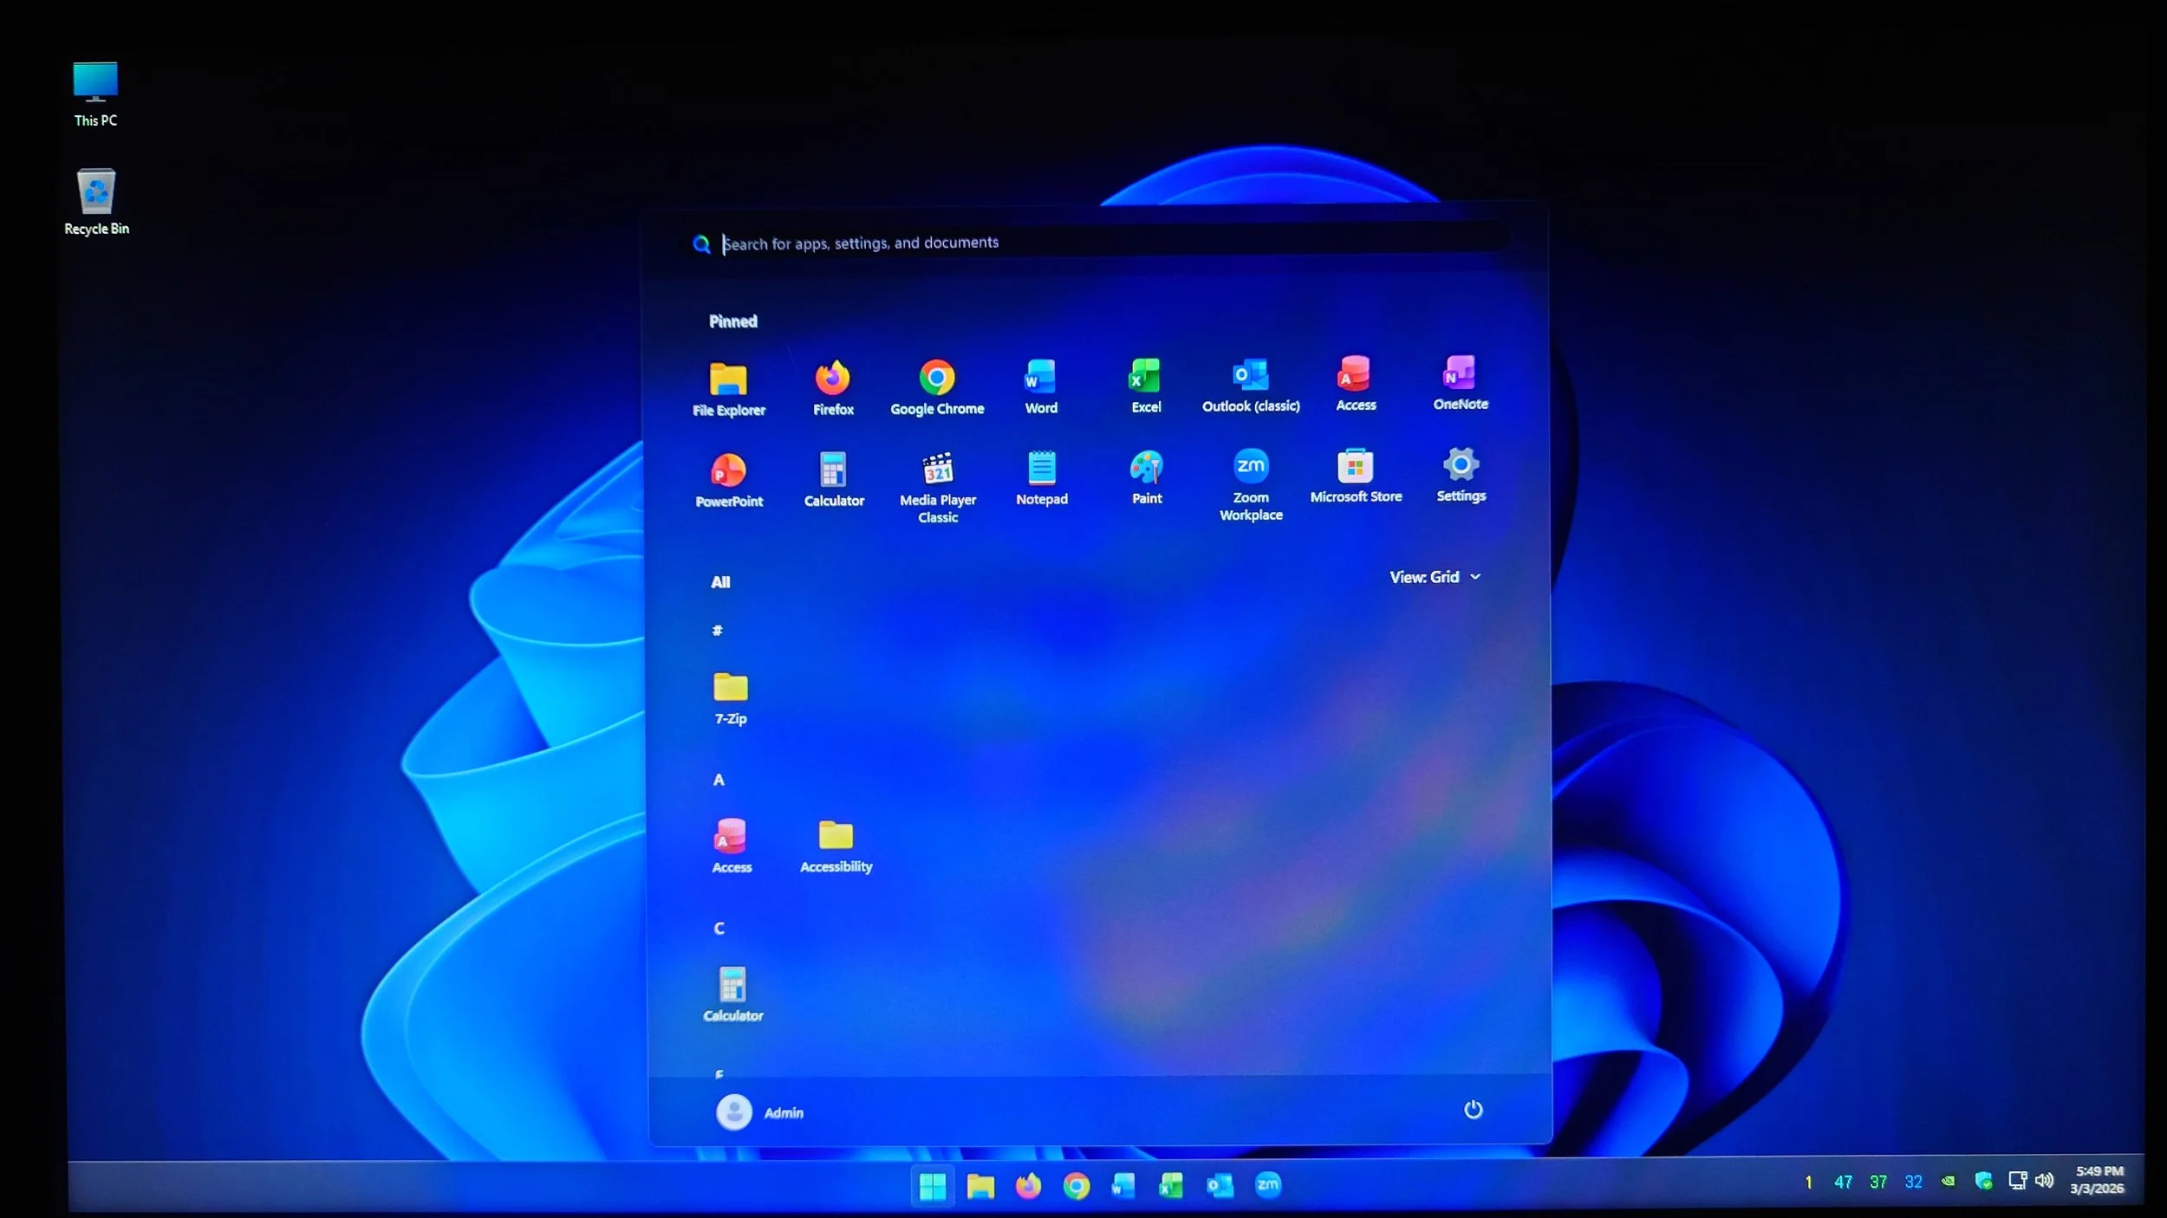This screenshot has height=1218, width=2167.
Task: Open Zoom Workplace from Pinned apps
Action: [x=1251, y=485]
